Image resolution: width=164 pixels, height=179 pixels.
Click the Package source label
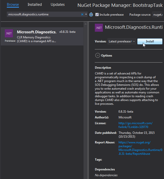[140, 15]
